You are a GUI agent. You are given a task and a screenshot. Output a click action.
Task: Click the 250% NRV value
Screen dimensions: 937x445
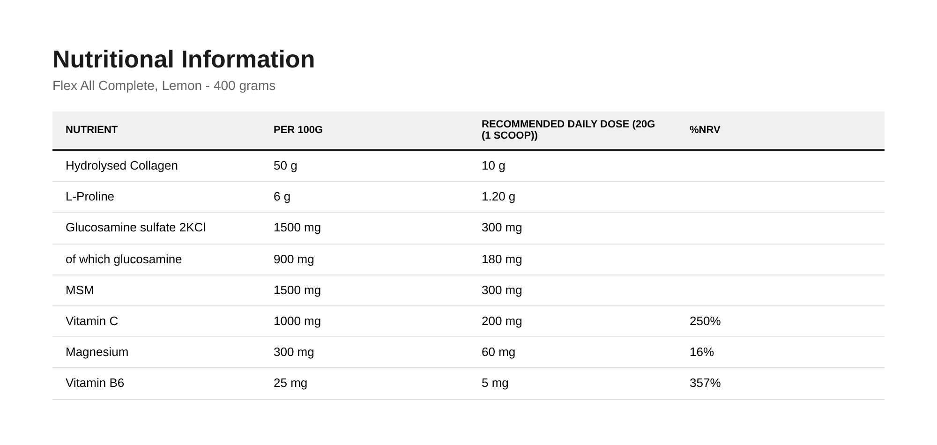point(705,321)
